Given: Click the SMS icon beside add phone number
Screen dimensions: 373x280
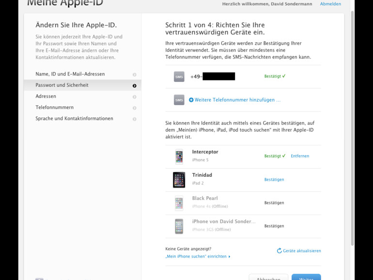Looking at the screenshot, I should [179, 100].
